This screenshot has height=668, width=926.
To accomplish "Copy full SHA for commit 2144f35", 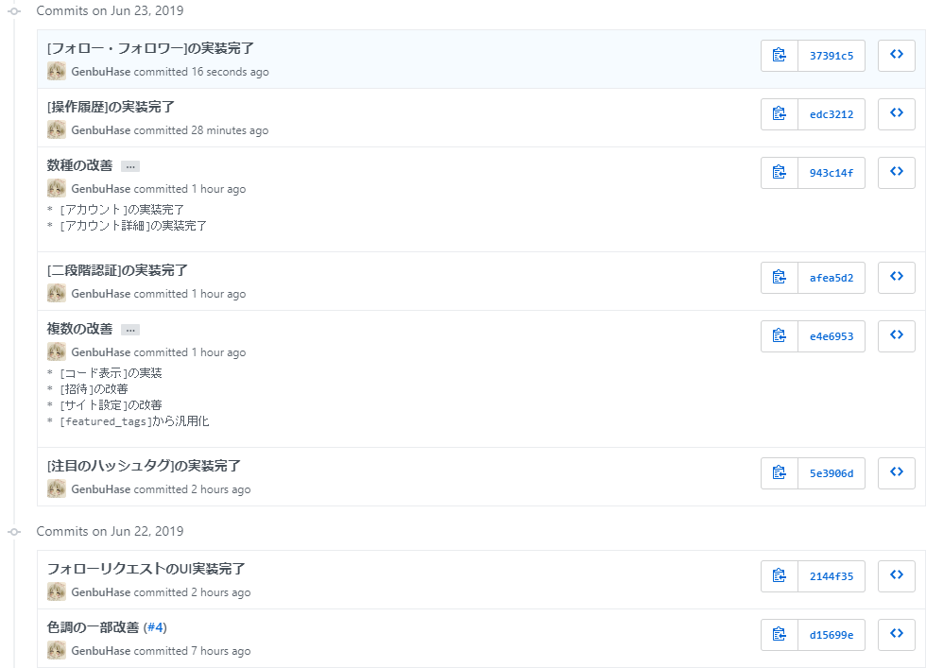I will [x=779, y=575].
